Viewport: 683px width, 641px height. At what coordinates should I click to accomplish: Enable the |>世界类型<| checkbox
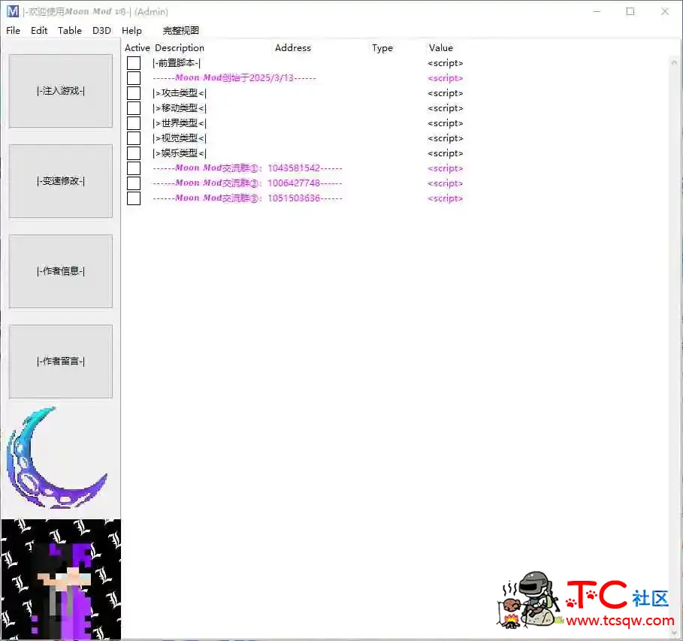point(134,123)
